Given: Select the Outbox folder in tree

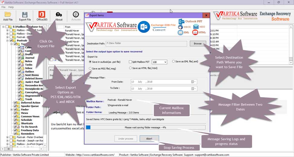Looking at the screenshot, I should point(30,72).
